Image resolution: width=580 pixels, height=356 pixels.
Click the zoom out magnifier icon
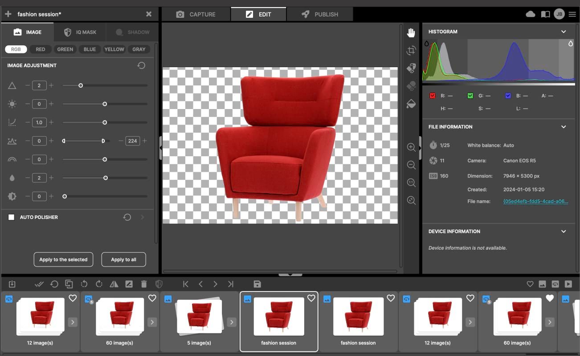pos(411,165)
